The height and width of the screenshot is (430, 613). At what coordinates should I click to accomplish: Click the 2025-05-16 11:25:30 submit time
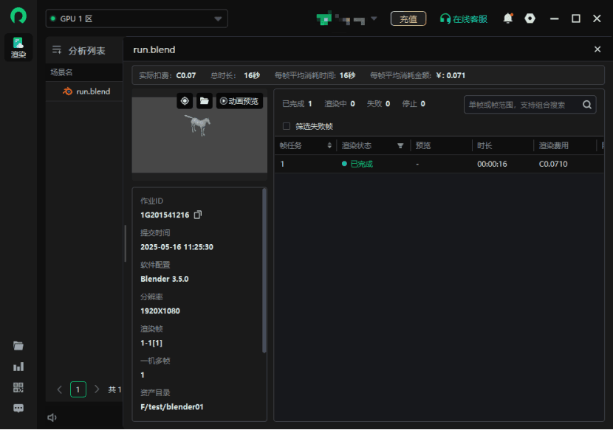point(177,247)
